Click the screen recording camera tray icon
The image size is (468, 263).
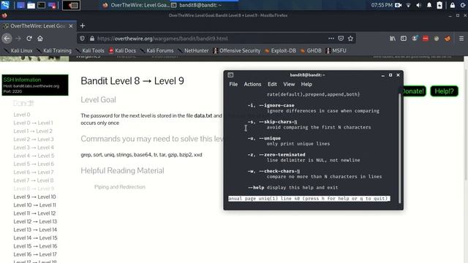click(x=398, y=5)
